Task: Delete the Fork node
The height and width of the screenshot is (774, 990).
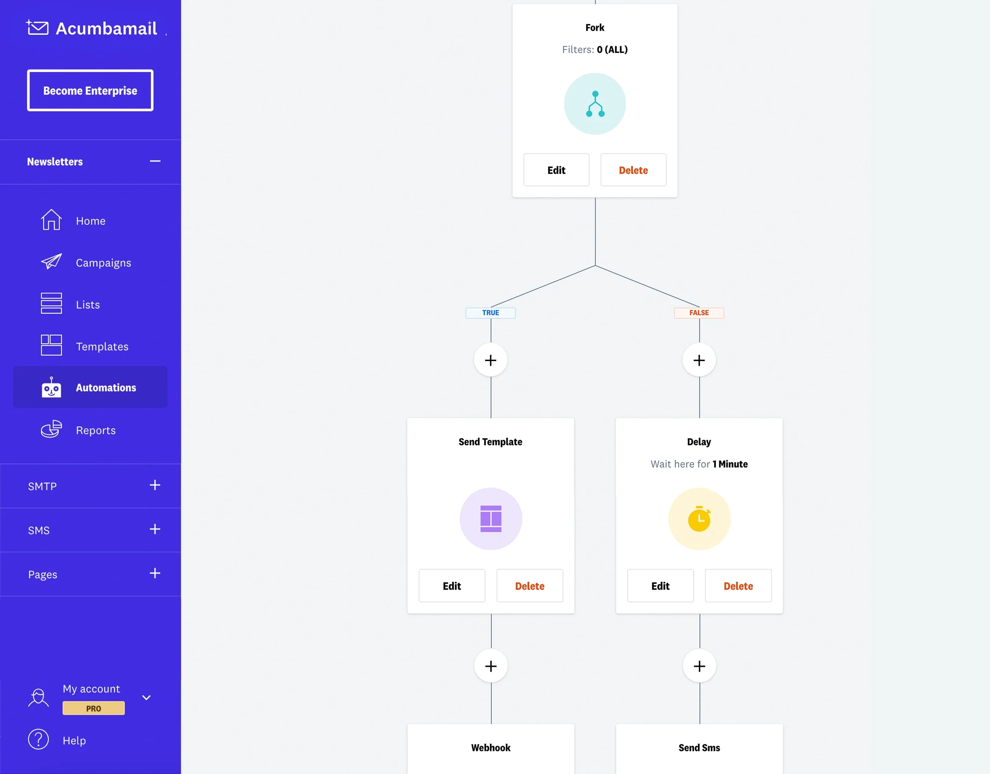Action: click(x=633, y=170)
